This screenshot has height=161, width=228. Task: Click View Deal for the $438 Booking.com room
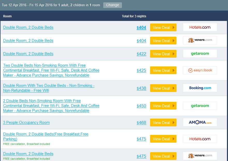pos(163,88)
